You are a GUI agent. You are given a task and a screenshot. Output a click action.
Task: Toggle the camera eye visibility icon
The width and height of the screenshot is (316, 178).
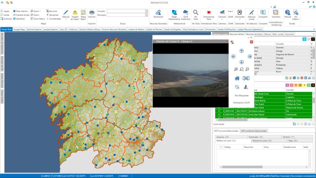(x=232, y=42)
